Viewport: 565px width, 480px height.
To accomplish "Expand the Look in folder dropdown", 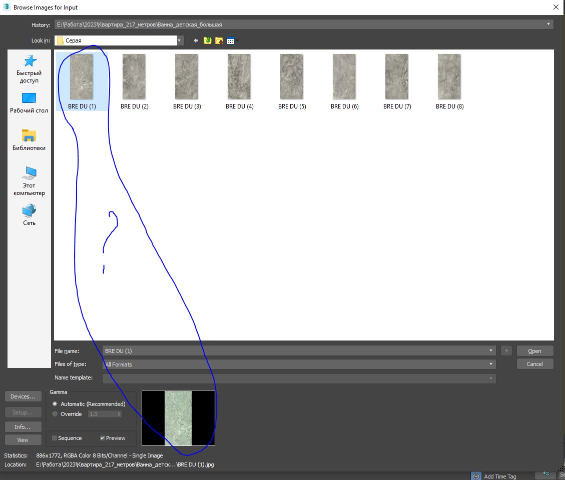I will [x=179, y=40].
